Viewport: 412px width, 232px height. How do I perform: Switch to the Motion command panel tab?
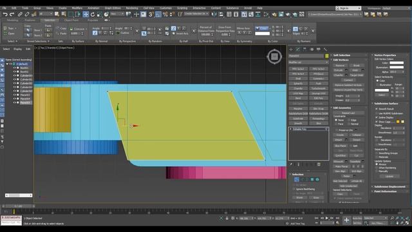click(312, 49)
